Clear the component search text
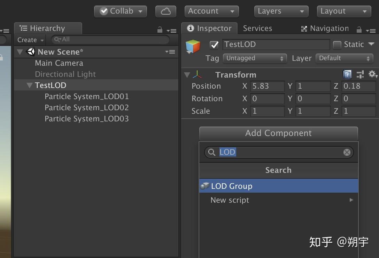 347,152
